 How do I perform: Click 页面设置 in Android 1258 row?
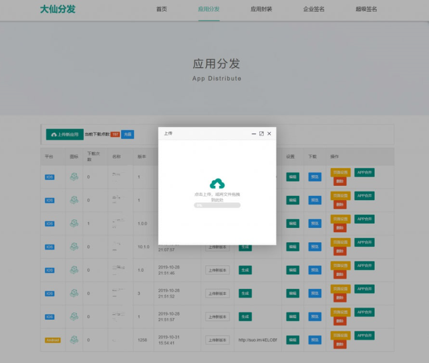click(x=340, y=335)
